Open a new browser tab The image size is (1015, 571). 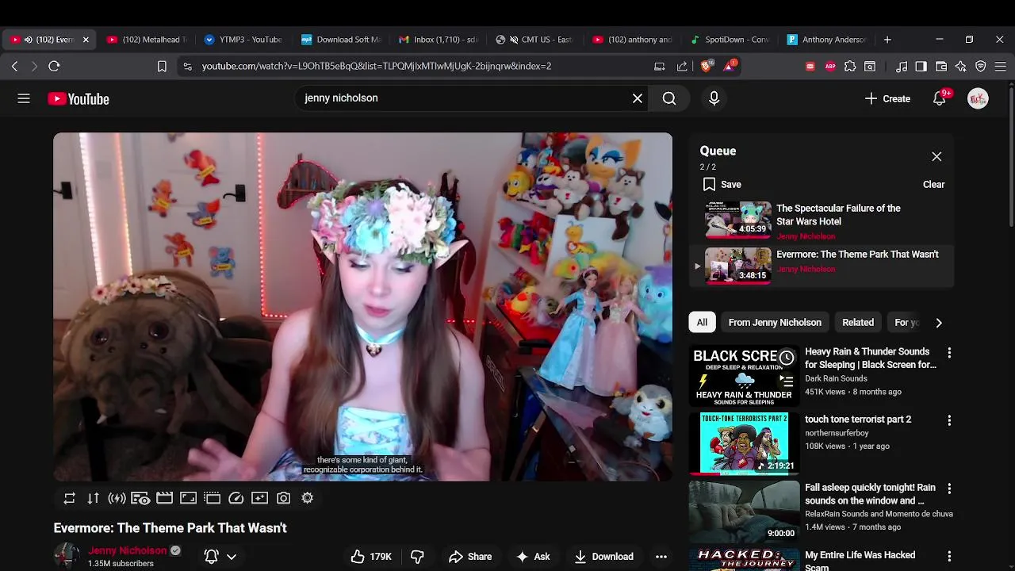(887, 40)
